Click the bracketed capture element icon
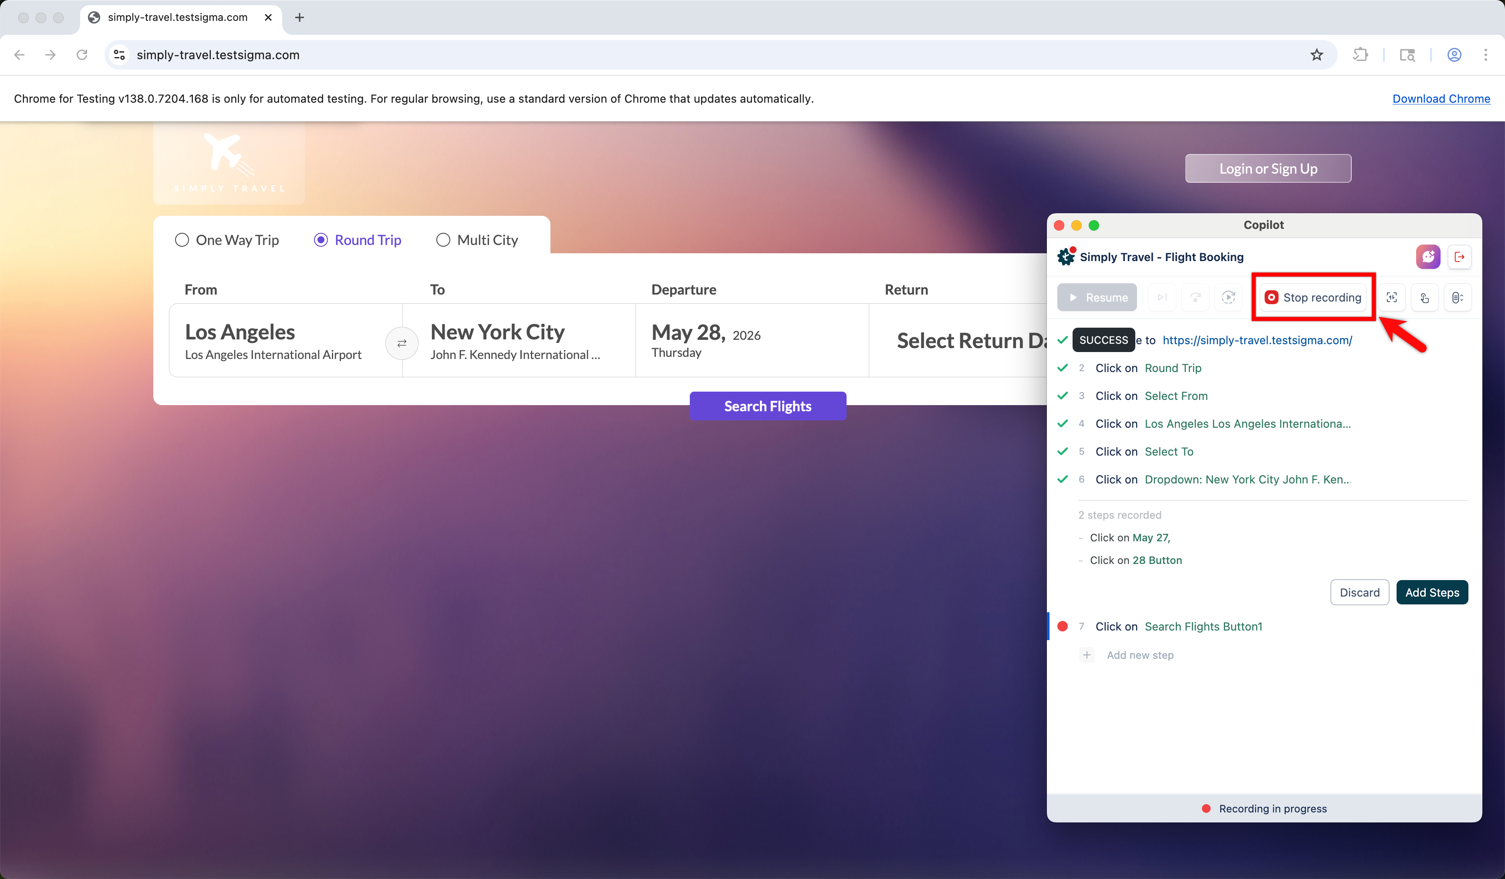Image resolution: width=1505 pixels, height=879 pixels. click(1391, 297)
